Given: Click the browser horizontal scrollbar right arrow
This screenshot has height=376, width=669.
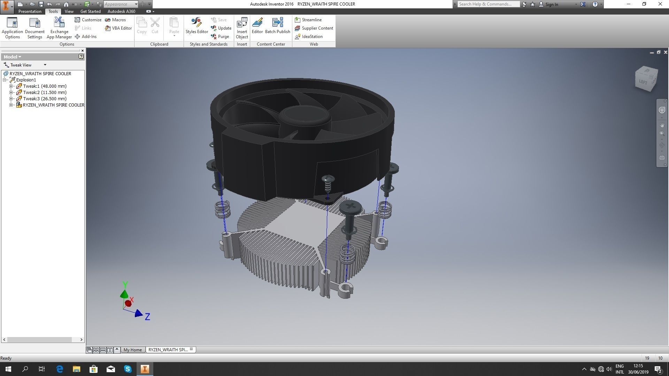Looking at the screenshot, I should (81, 339).
